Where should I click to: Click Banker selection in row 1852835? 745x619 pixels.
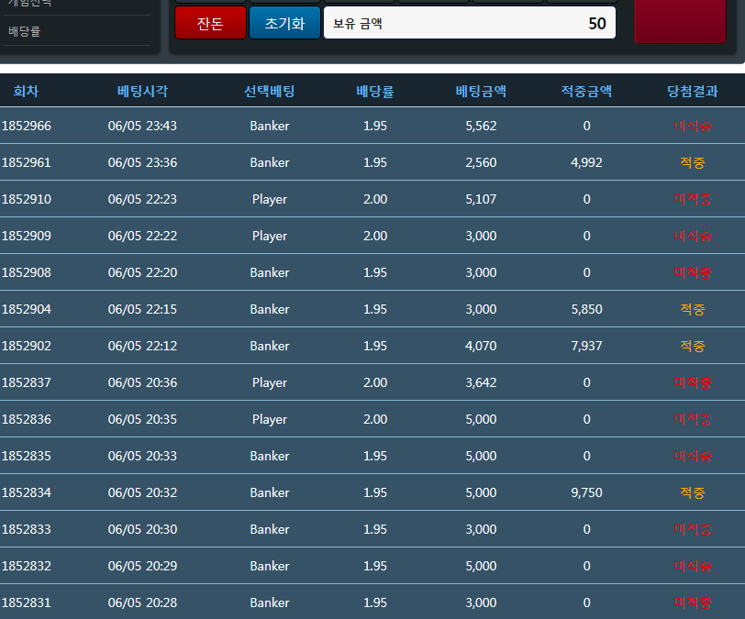click(x=270, y=456)
